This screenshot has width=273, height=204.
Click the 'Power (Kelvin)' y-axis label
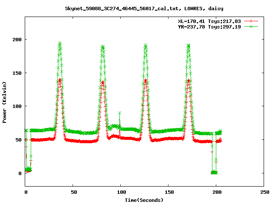[4, 102]
